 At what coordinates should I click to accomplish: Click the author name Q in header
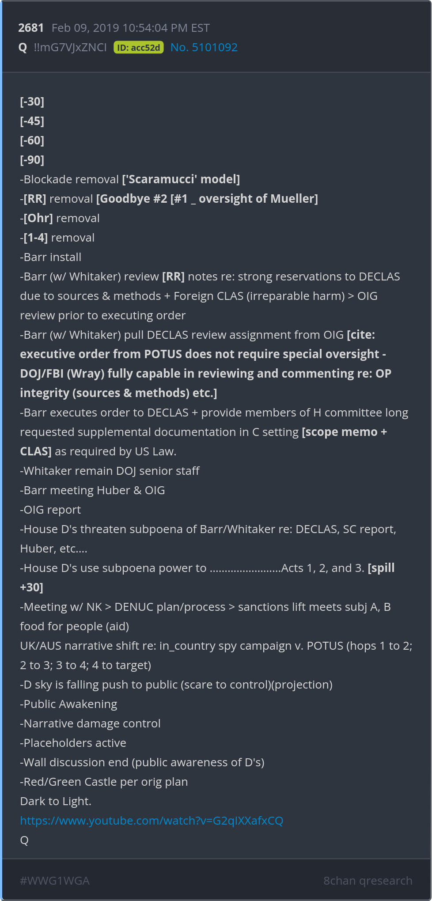coord(23,47)
